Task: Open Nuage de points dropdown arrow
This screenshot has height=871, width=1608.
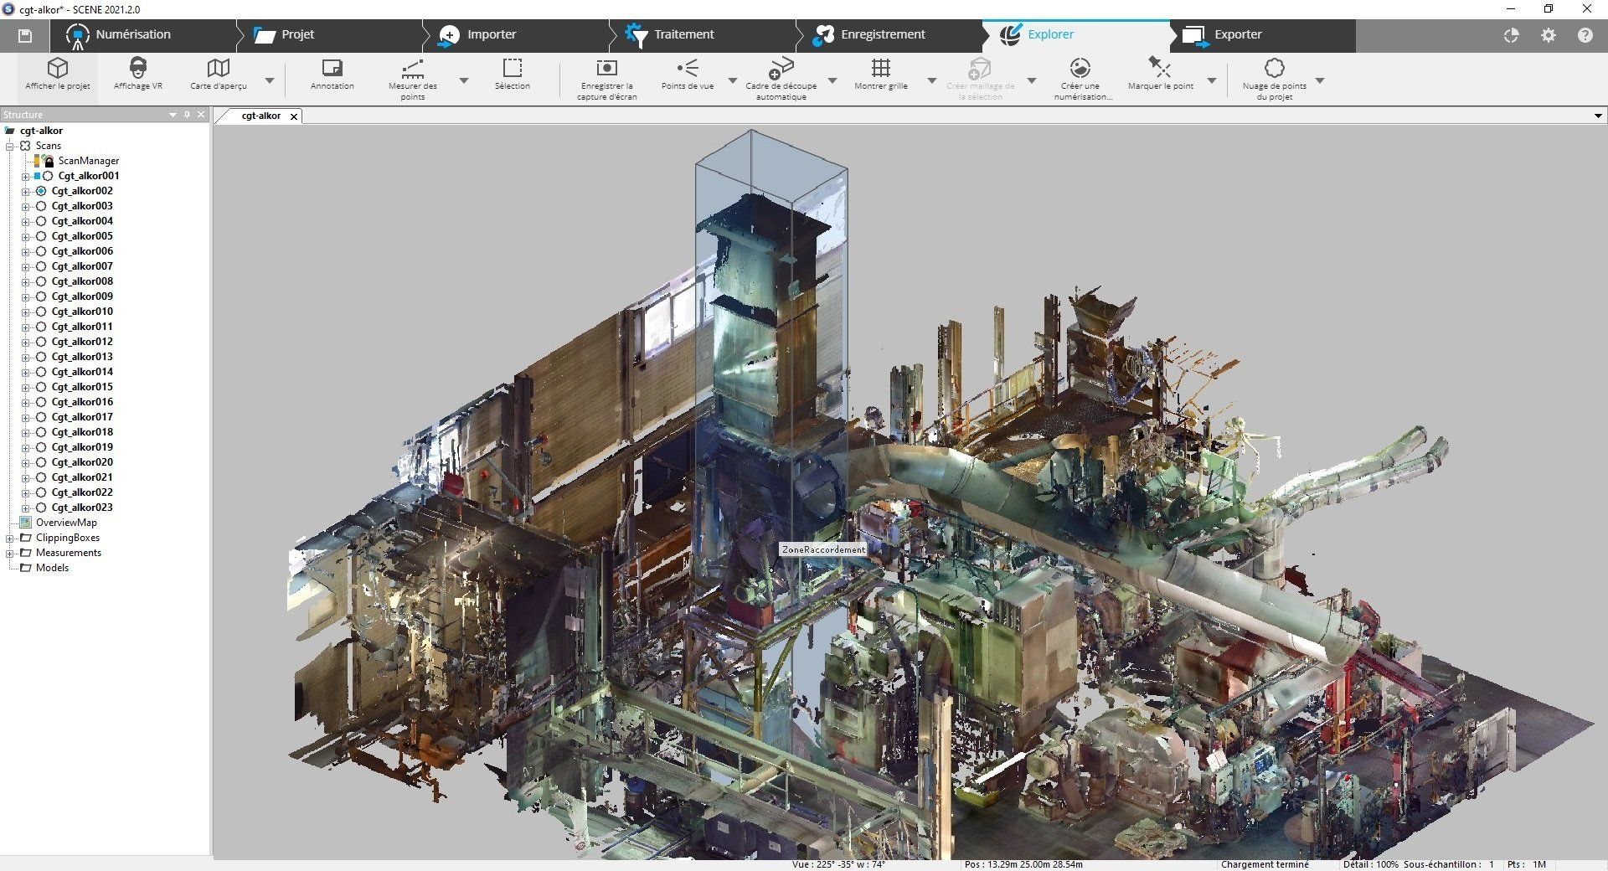Action: [x=1320, y=81]
